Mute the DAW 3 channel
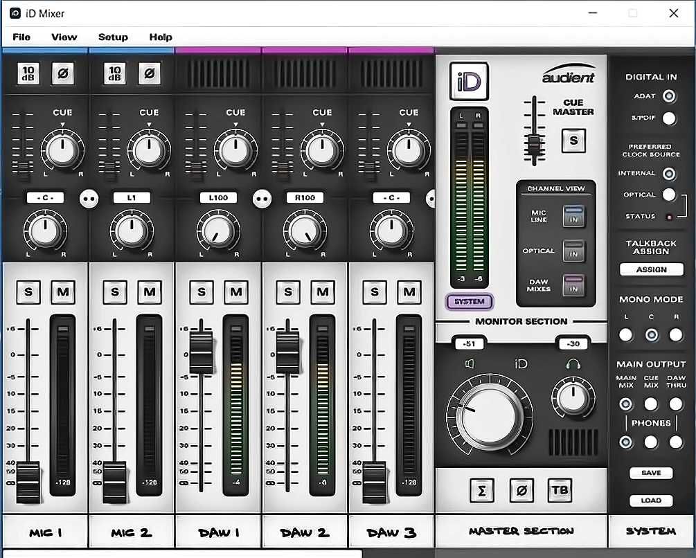The image size is (696, 558). [x=409, y=292]
